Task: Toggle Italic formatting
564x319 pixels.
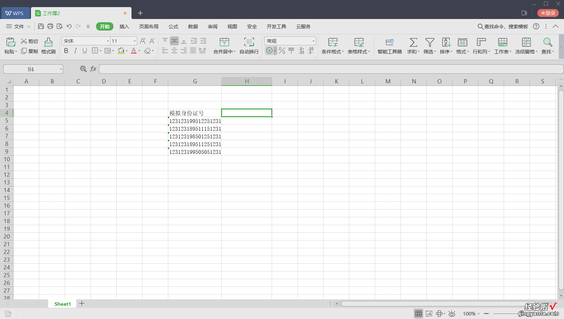Action: click(x=75, y=51)
